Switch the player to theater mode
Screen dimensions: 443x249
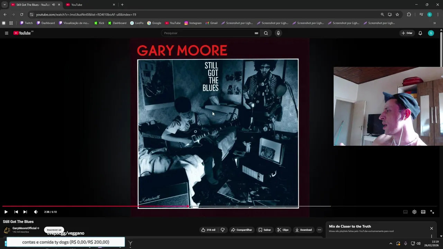[423, 212]
